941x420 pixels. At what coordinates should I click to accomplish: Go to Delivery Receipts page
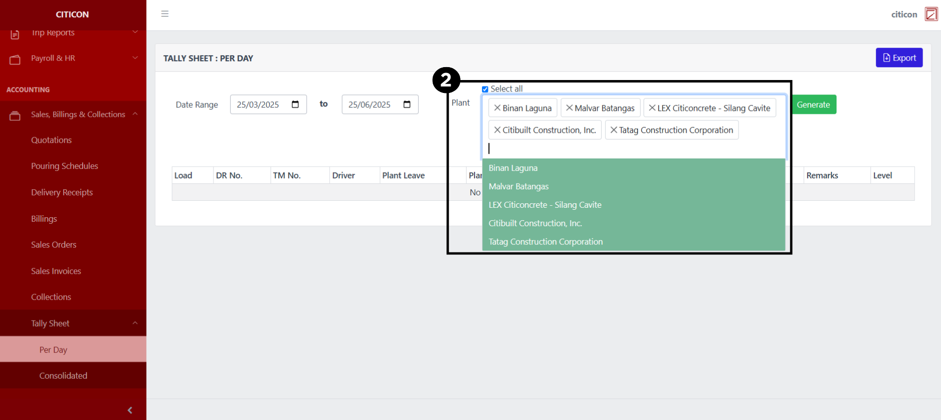[62, 192]
